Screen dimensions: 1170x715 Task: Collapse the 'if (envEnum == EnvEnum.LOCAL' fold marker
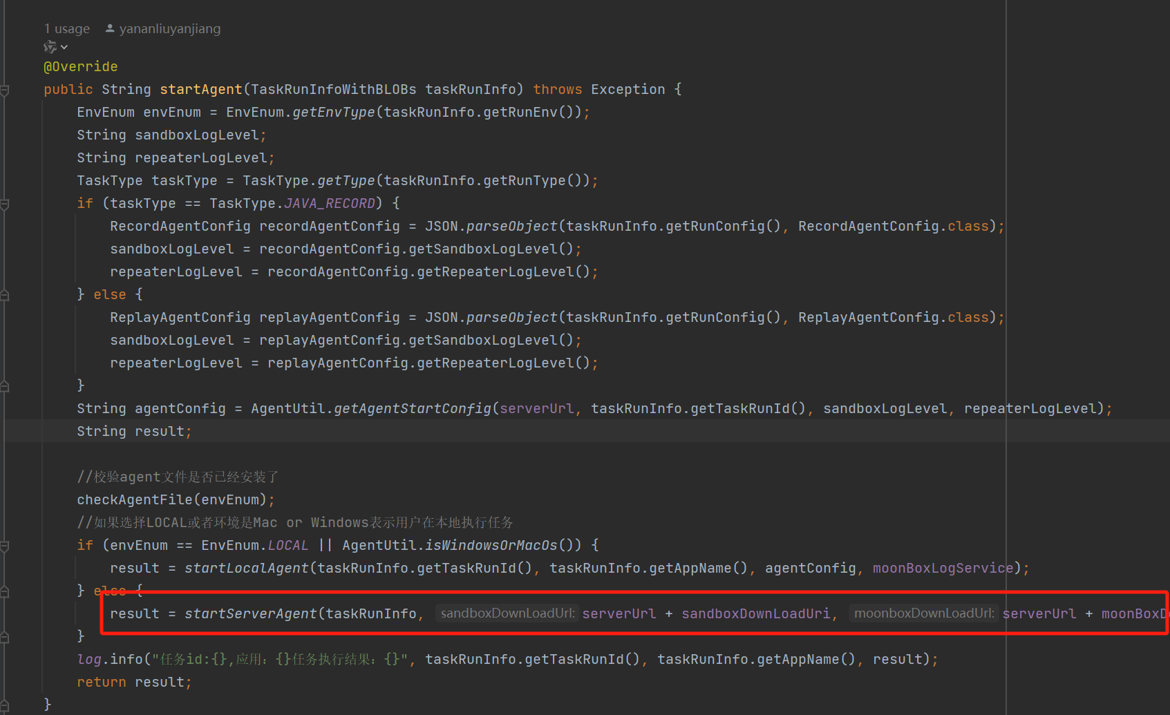point(5,546)
